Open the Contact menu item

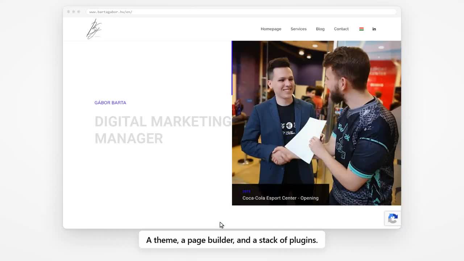coord(341,29)
